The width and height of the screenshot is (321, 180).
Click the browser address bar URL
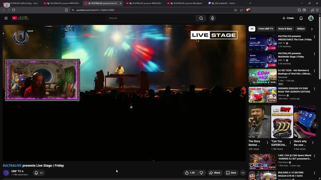tap(95, 10)
